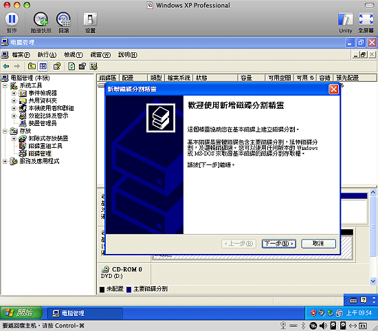Collapse the 存放 tree node

coord(5,131)
